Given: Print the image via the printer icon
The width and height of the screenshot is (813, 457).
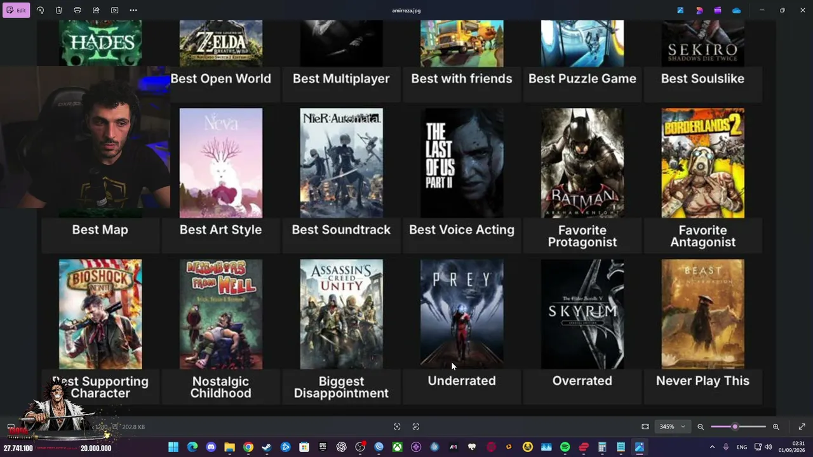Looking at the screenshot, I should coord(77,10).
